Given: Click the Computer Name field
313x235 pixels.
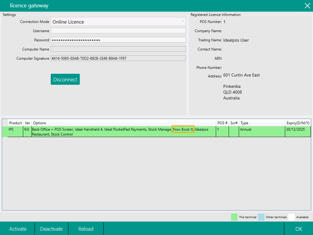Looking at the screenshot, I should [x=118, y=49].
